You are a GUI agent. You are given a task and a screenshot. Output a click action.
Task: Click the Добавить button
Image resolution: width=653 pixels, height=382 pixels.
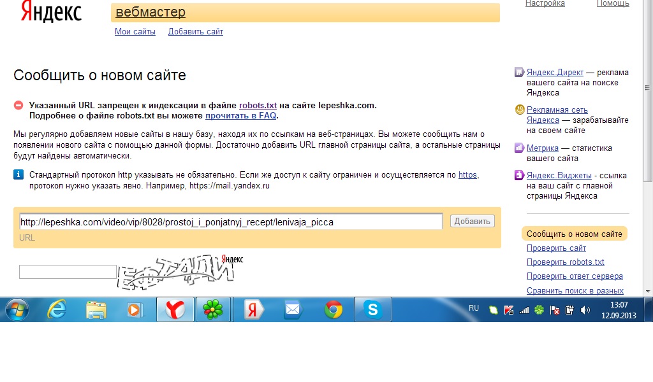(473, 221)
